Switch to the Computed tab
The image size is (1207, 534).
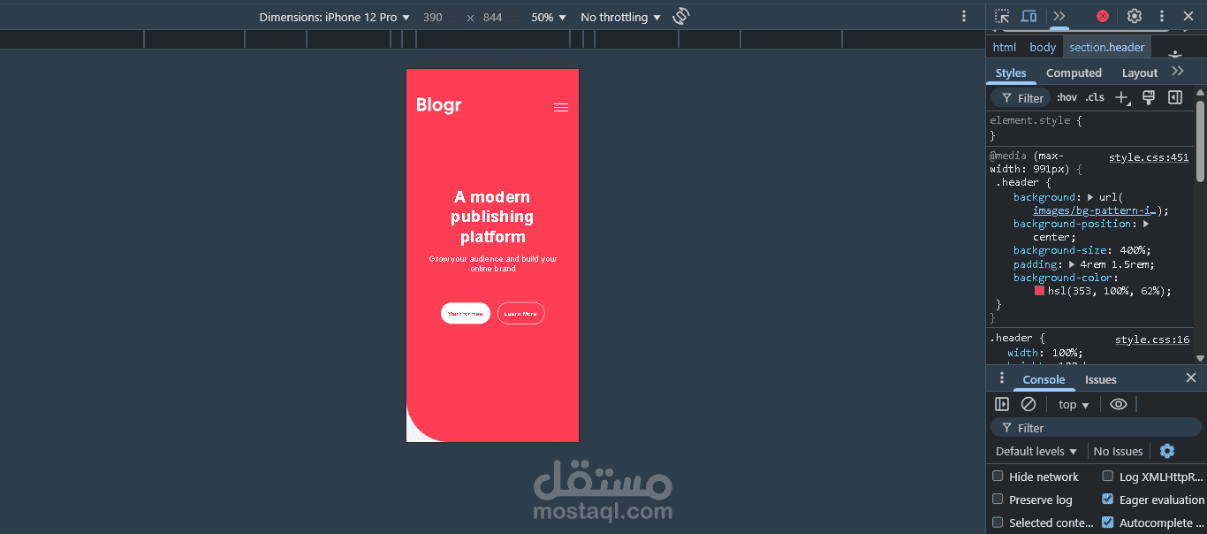point(1074,73)
